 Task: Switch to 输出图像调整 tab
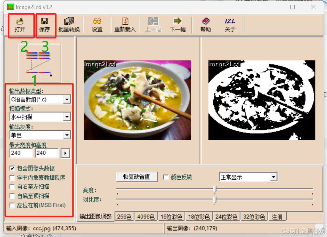pos(96,217)
